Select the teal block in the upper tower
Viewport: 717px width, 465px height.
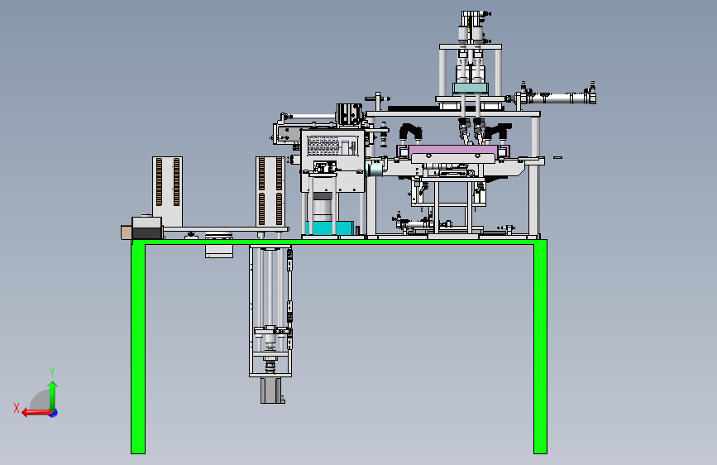click(471, 89)
